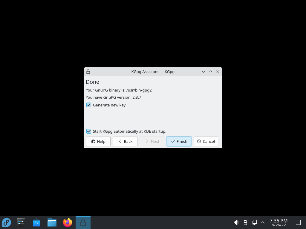Open the Fedora application launcher

[7, 222]
